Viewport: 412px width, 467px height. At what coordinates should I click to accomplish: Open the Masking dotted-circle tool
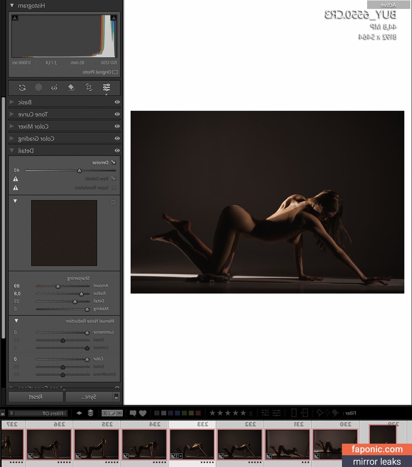pyautogui.click(x=38, y=87)
